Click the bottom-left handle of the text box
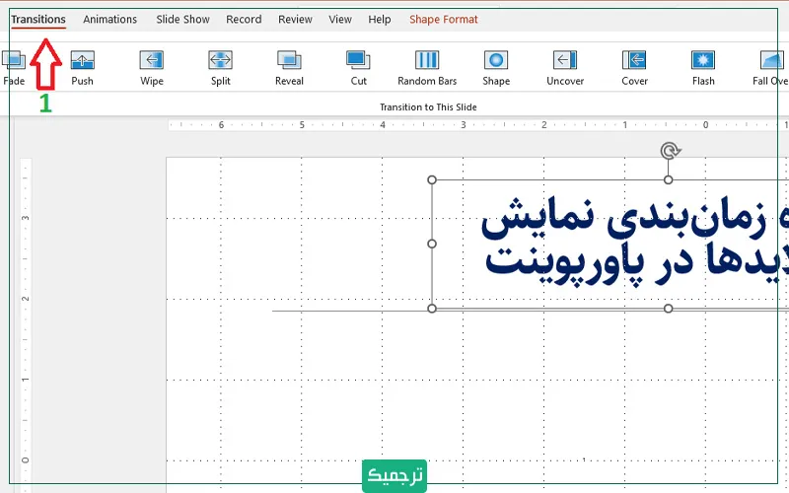Image resolution: width=789 pixels, height=493 pixels. 432,309
